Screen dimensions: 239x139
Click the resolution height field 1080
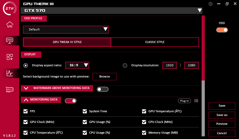191,65
